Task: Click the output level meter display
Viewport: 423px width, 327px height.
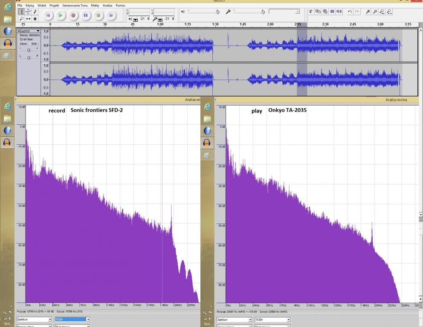Action: (139, 12)
